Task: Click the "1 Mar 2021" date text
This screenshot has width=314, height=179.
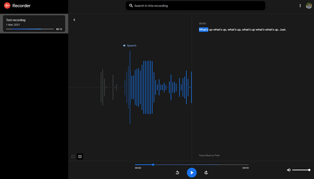Action: [13, 25]
